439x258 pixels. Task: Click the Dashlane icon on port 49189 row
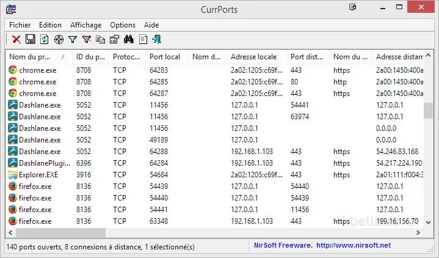[13, 139]
